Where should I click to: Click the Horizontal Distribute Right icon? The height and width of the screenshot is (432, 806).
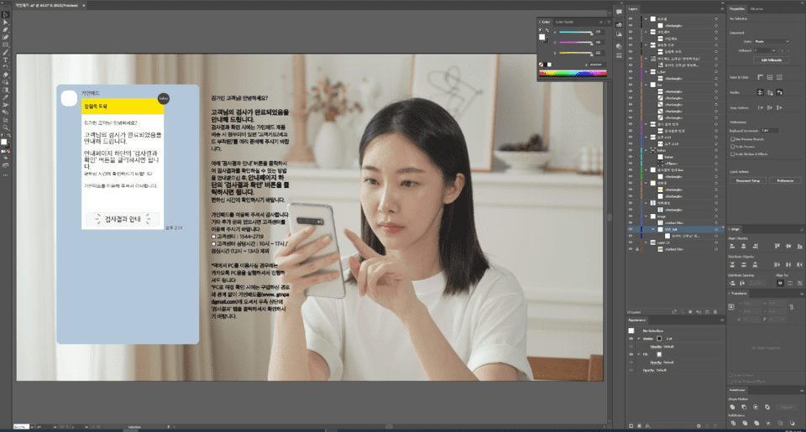coord(800,264)
